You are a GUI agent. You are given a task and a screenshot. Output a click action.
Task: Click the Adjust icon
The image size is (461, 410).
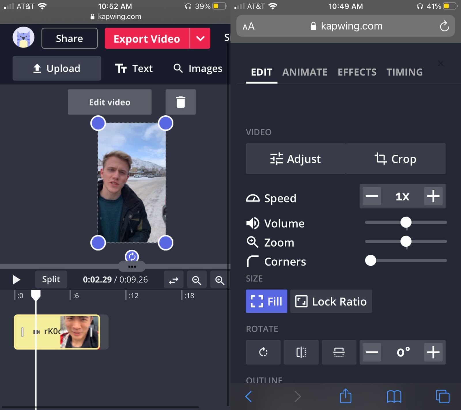[x=276, y=159]
